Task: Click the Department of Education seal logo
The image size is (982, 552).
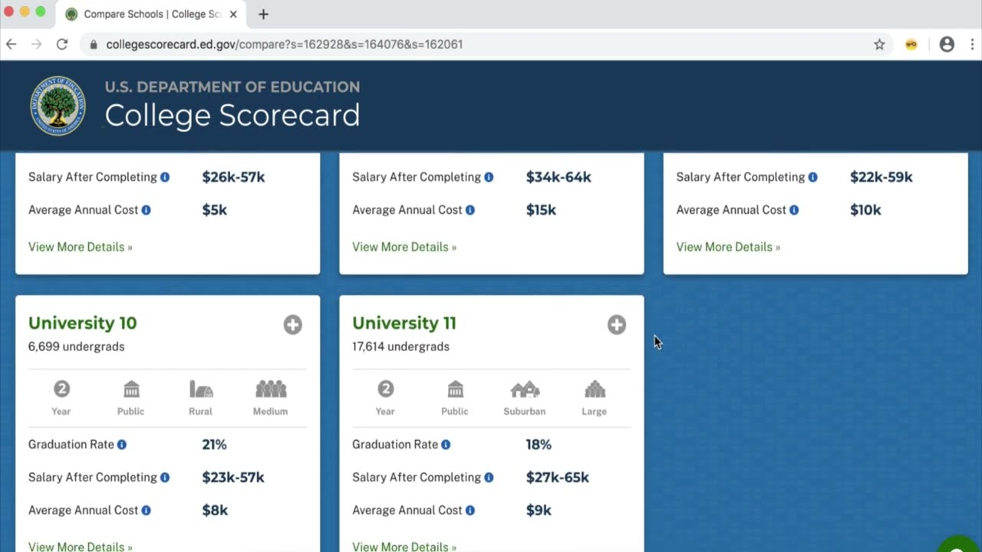Action: 58,106
